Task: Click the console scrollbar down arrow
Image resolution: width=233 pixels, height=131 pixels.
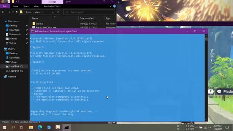Action: click(x=206, y=120)
